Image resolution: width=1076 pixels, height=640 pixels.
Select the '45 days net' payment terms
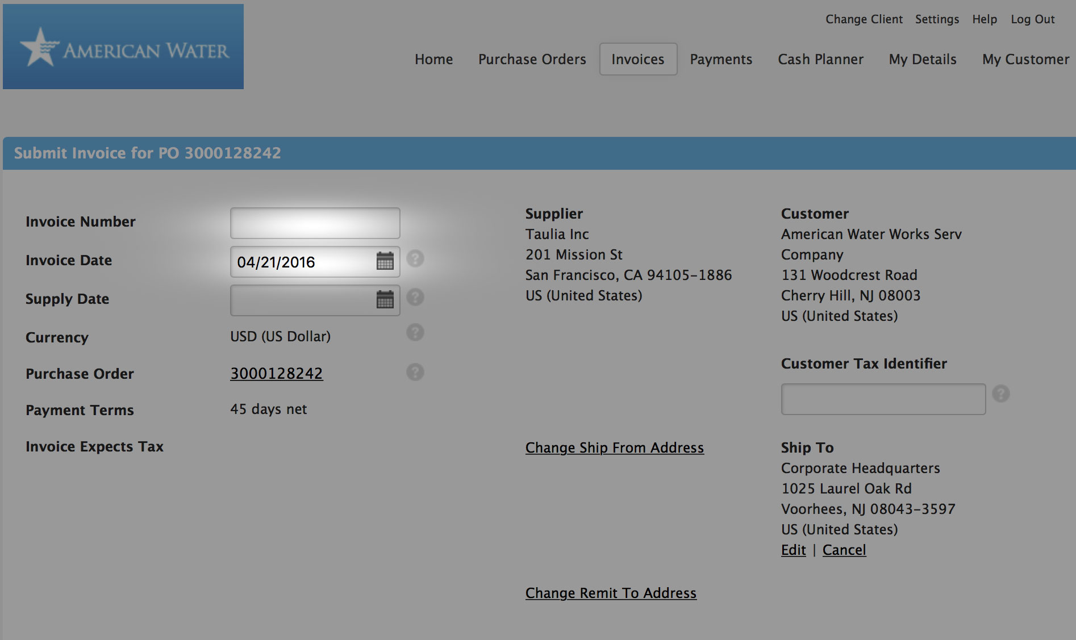coord(268,409)
